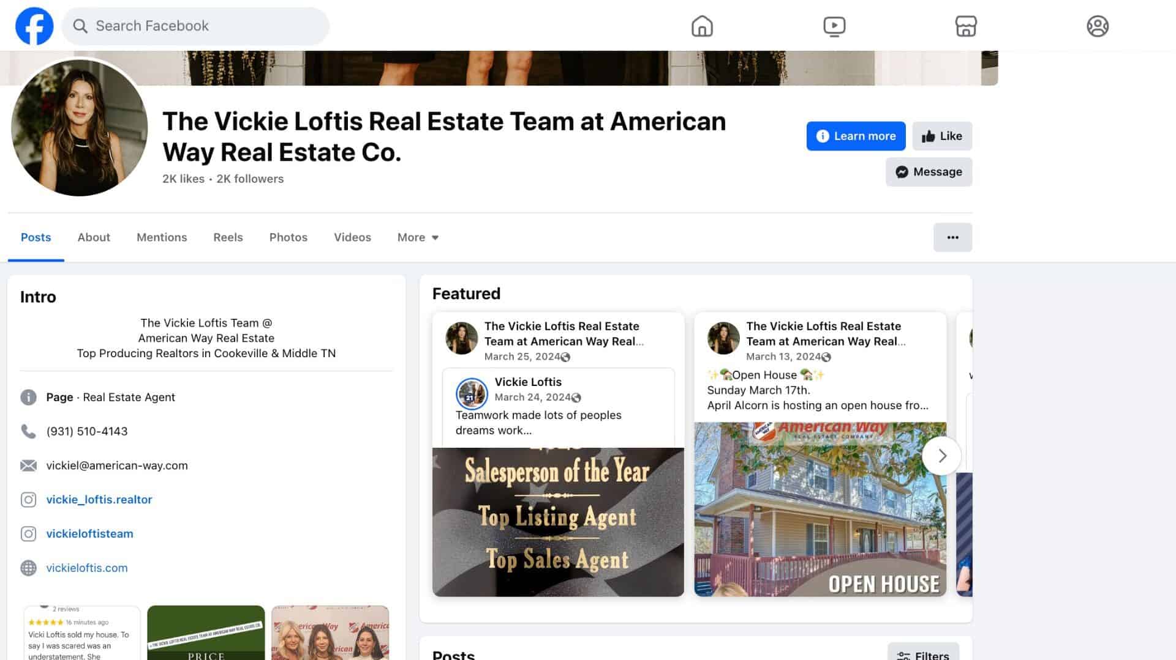
Task: Click Instagram icon beside vickie_loftis.realtor
Action: (28, 500)
